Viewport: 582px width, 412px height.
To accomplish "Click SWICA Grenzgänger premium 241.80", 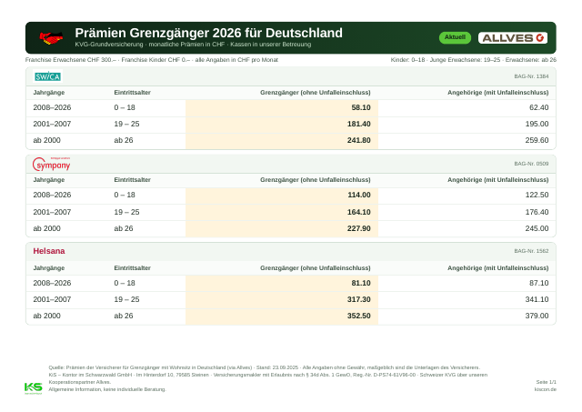I will pyautogui.click(x=358, y=140).
